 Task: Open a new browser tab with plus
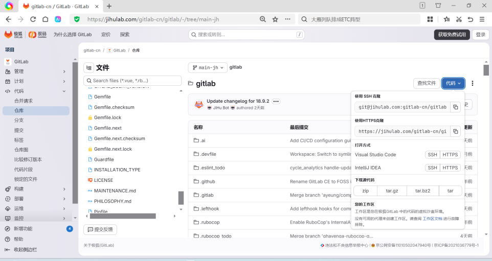tap(109, 6)
